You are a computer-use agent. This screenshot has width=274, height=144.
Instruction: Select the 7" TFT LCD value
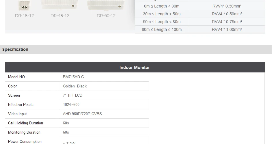[72, 96]
